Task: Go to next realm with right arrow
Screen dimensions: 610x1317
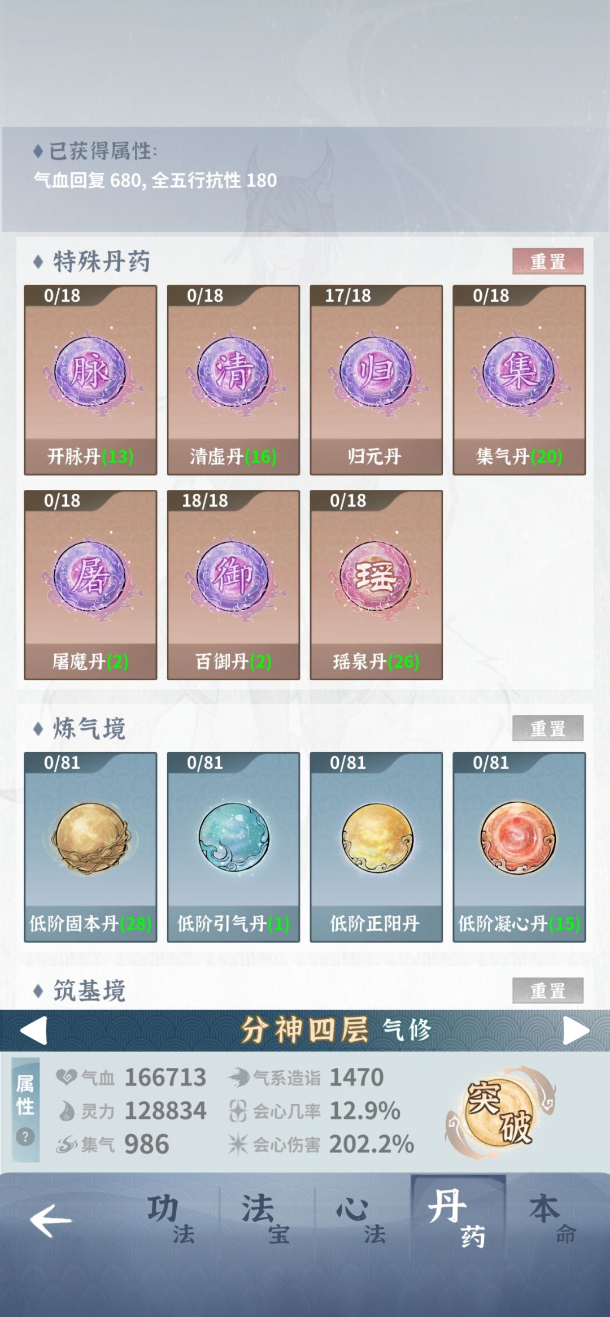Action: 576,1031
